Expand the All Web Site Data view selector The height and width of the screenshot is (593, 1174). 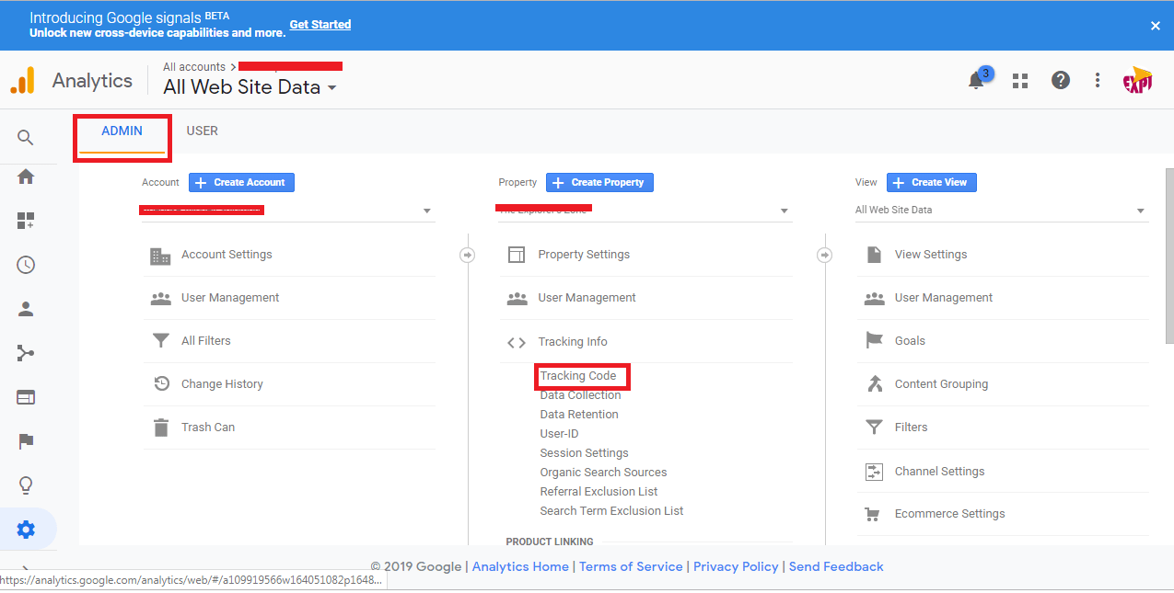coord(1140,210)
